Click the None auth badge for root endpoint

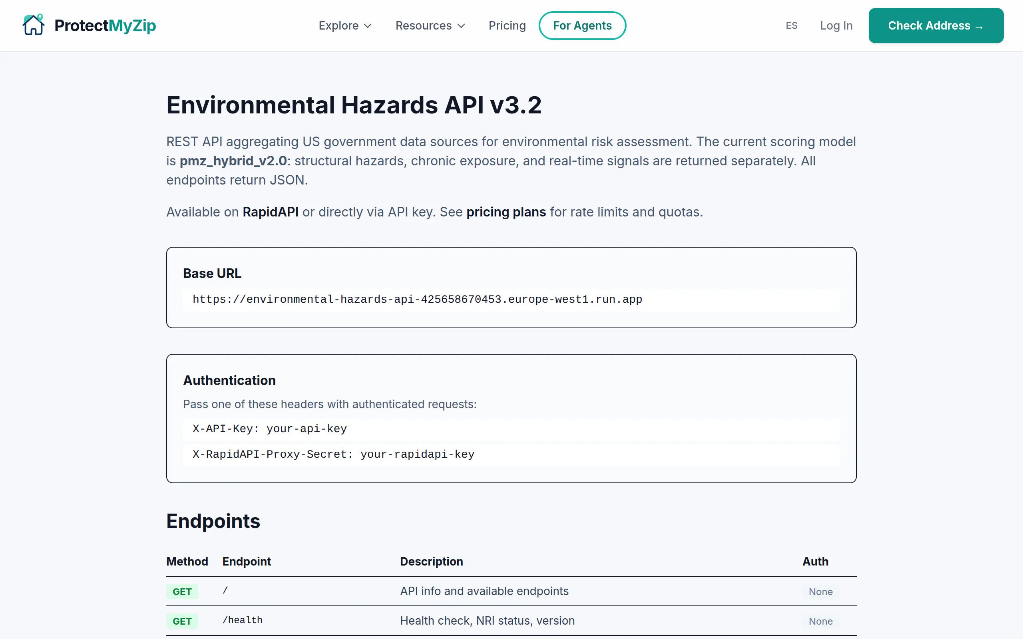(820, 591)
